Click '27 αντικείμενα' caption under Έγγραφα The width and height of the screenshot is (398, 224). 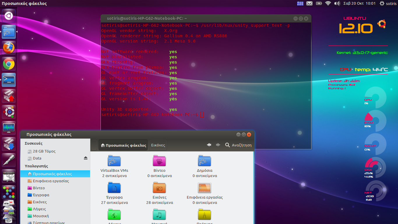[x=114, y=202]
